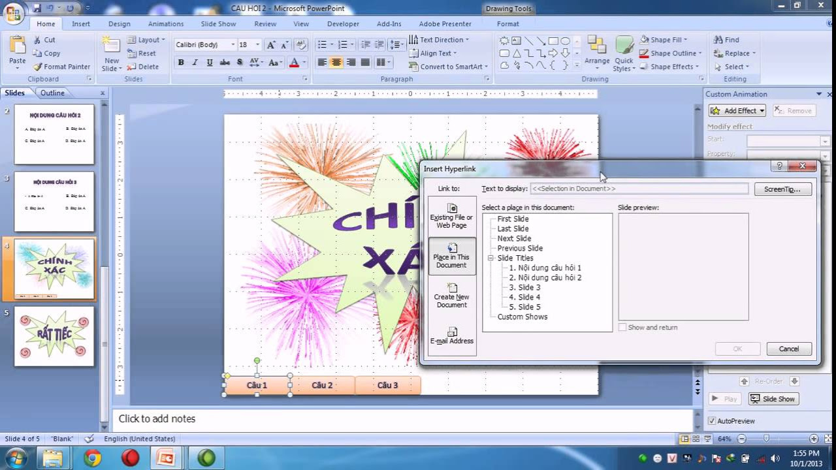836x470 pixels.
Task: Click the Format Painter brush
Action: click(37, 67)
